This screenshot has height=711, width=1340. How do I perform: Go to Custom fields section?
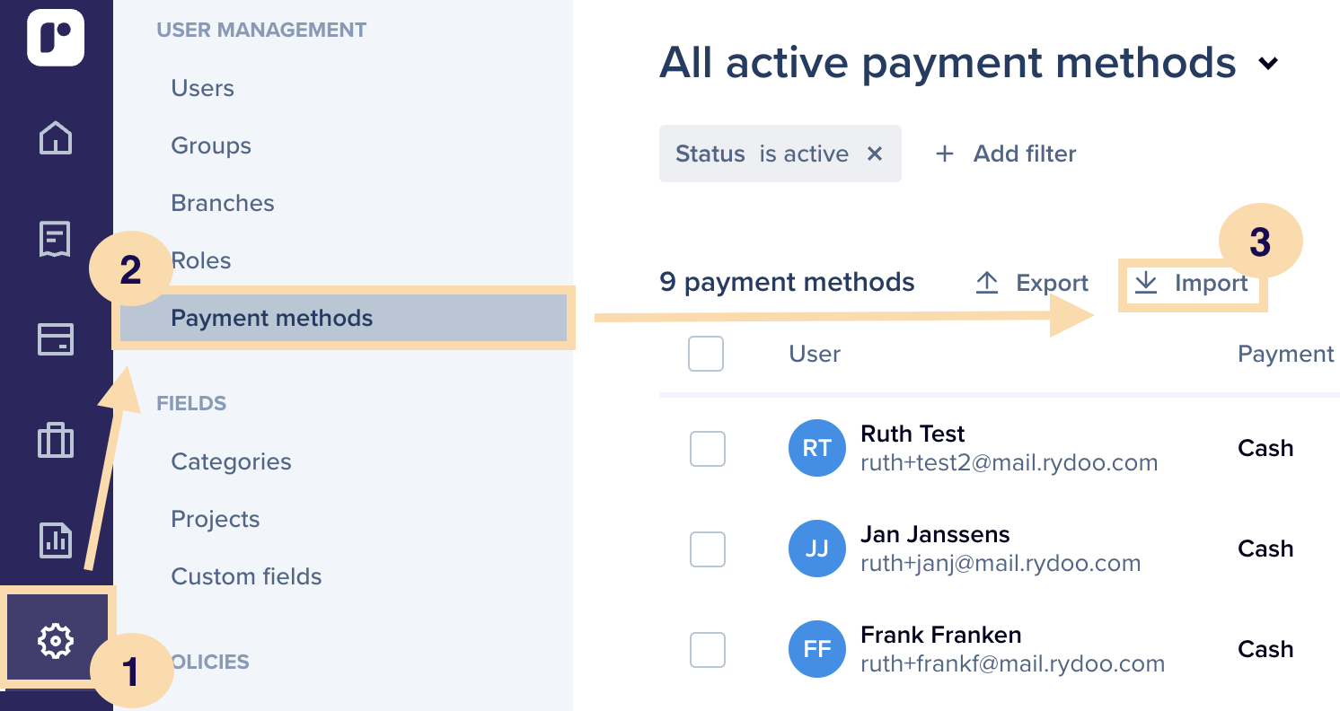click(246, 576)
